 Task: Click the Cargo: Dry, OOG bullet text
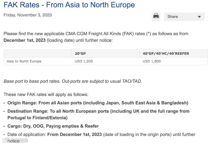[53, 126]
